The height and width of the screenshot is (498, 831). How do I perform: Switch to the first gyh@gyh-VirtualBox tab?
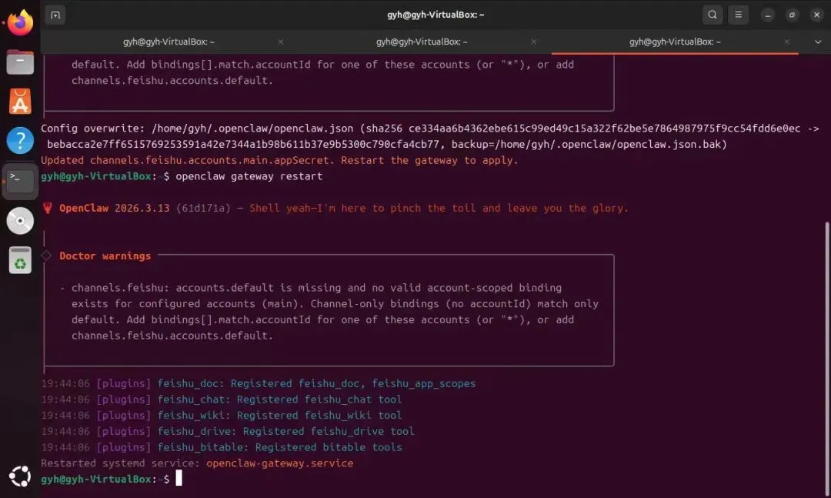169,42
